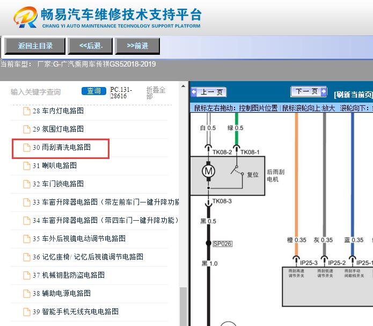Click the IP25-3 connector label
The height and width of the screenshot is (326, 373).
click(x=309, y=263)
